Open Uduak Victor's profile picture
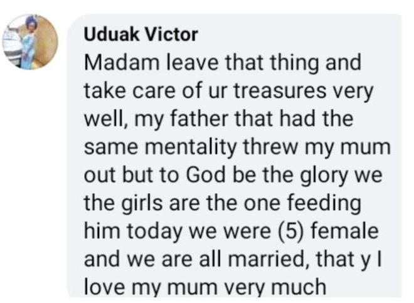The width and height of the screenshot is (414, 303). [30, 42]
